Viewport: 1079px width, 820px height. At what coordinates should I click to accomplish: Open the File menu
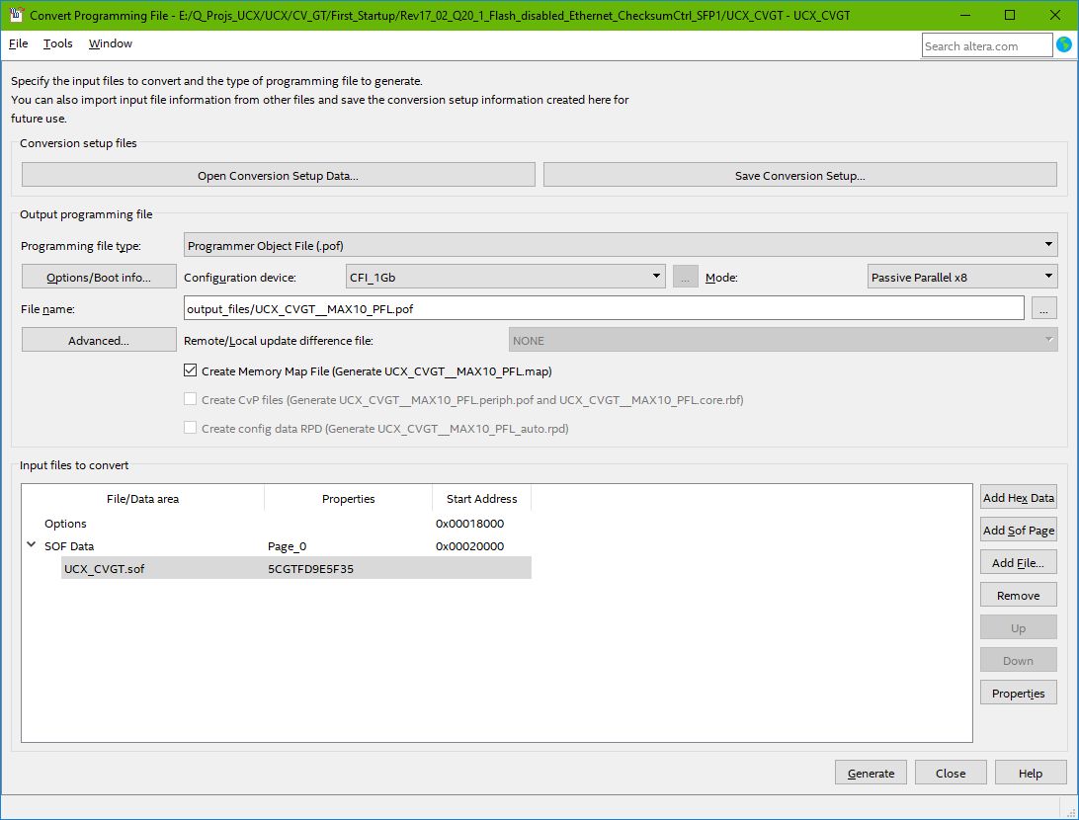pos(18,43)
